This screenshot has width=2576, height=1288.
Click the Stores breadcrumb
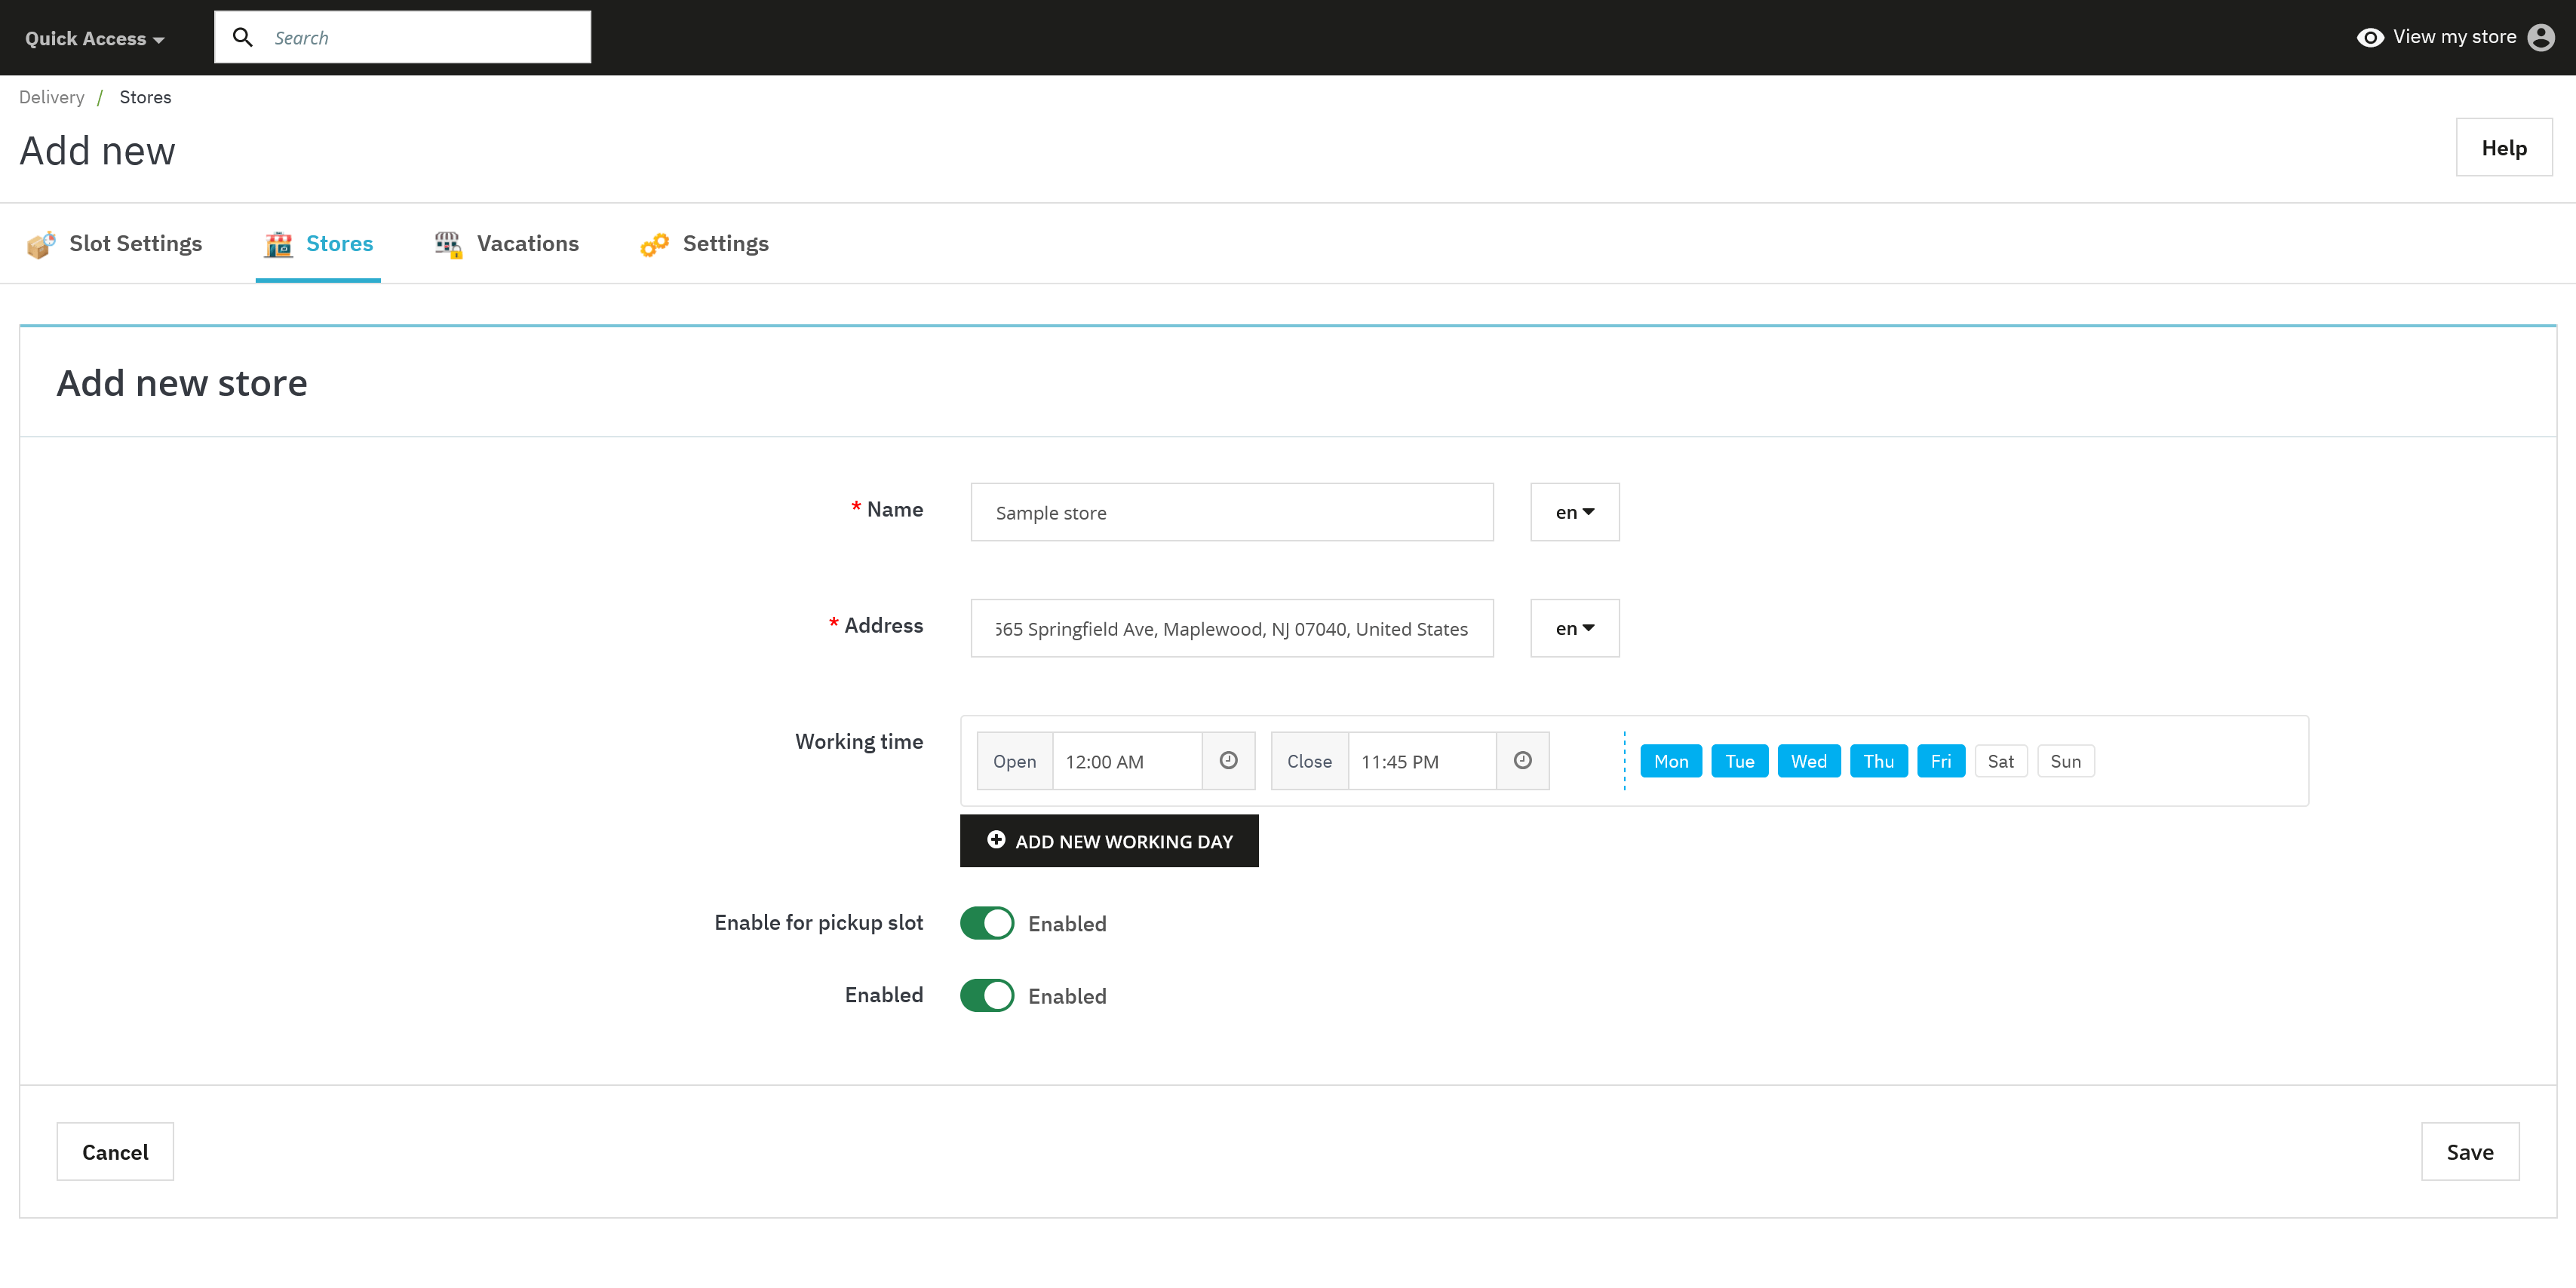click(145, 97)
